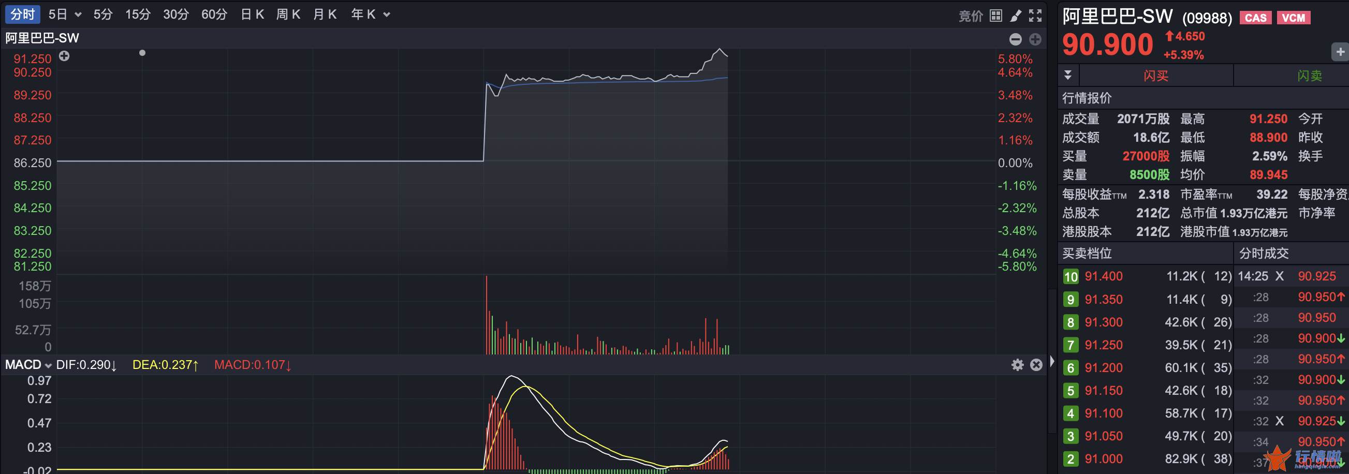Screen dimensions: 1349x474
Task: Expand the 5日 period dropdown arrow
Action: coord(78,14)
